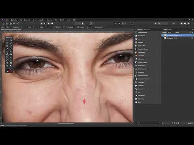The image size is (194, 145).
Task: Open the Layers panel options menu icon
Action: coord(193,30)
